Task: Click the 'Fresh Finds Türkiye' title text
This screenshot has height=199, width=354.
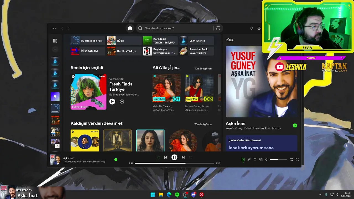Action: coord(121,87)
